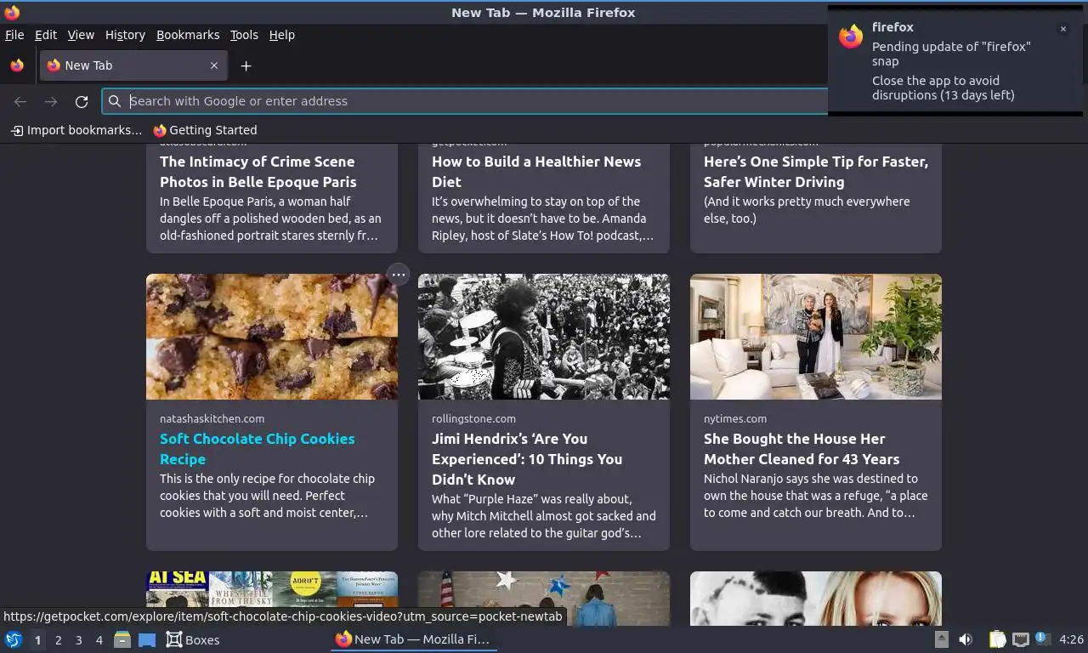Open Boxes from the taskbar

pyautogui.click(x=193, y=639)
